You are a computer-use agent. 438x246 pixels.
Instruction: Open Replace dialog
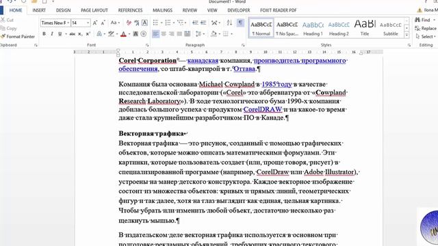[426, 29]
